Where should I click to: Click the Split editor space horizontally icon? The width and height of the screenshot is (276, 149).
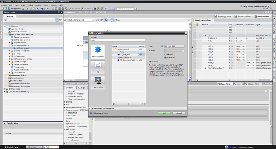click(x=110, y=9)
